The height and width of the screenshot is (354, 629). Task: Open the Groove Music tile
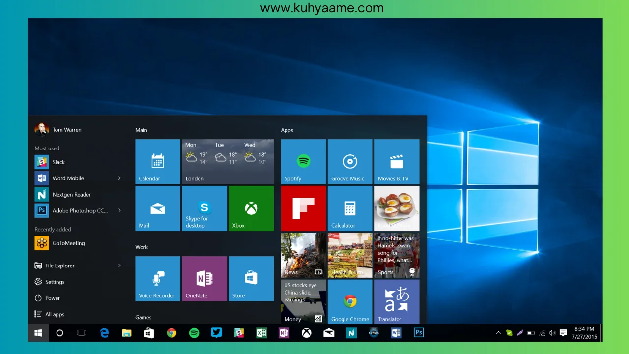[350, 162]
